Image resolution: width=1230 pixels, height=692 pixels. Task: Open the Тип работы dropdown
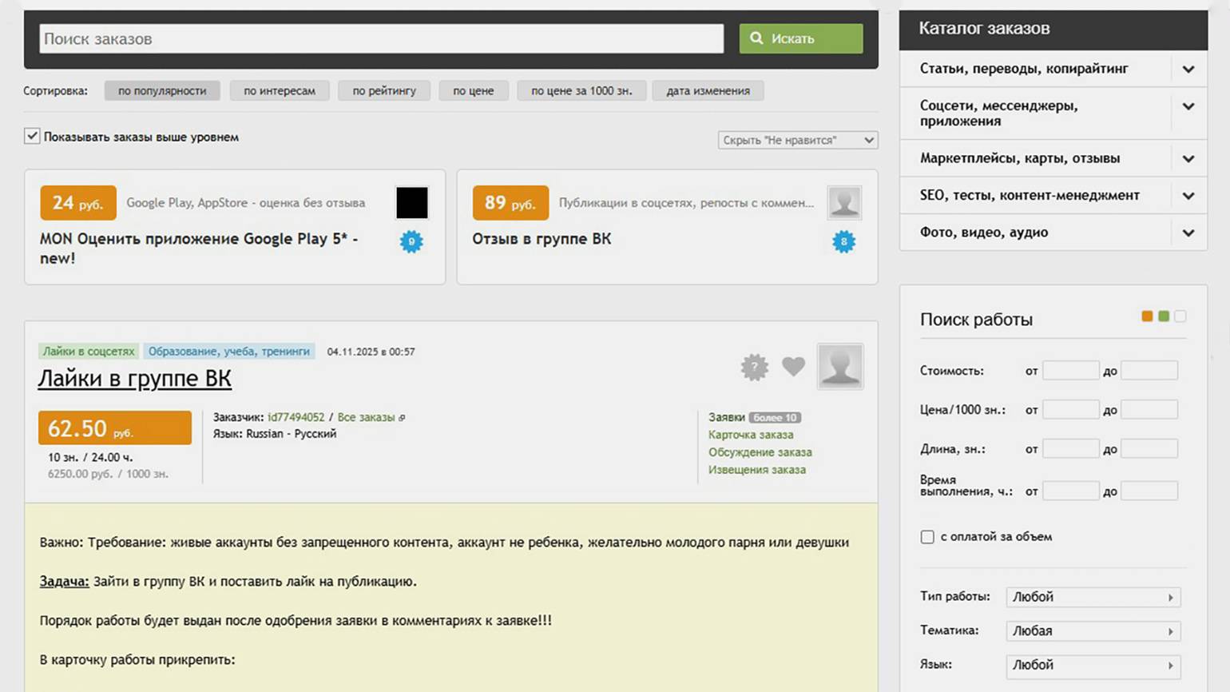pos(1093,597)
